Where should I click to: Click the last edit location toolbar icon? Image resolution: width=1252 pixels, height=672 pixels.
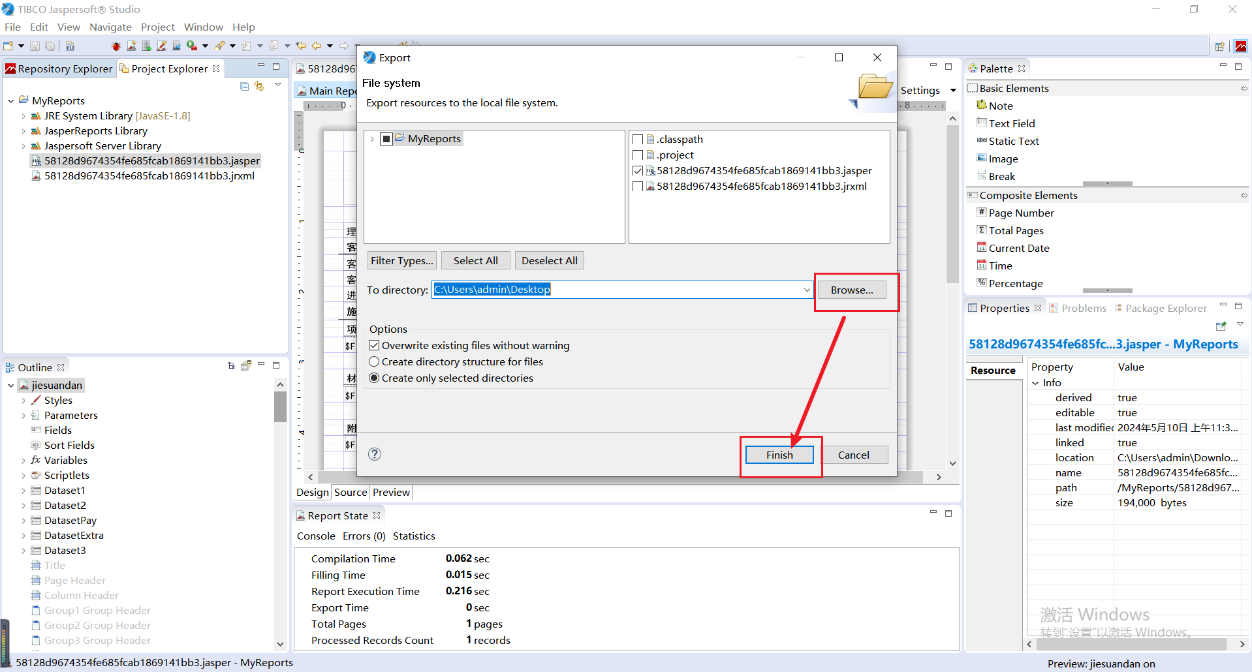coord(301,46)
